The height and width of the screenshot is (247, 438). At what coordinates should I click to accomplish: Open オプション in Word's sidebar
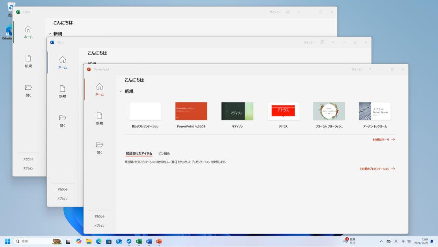(x=62, y=199)
